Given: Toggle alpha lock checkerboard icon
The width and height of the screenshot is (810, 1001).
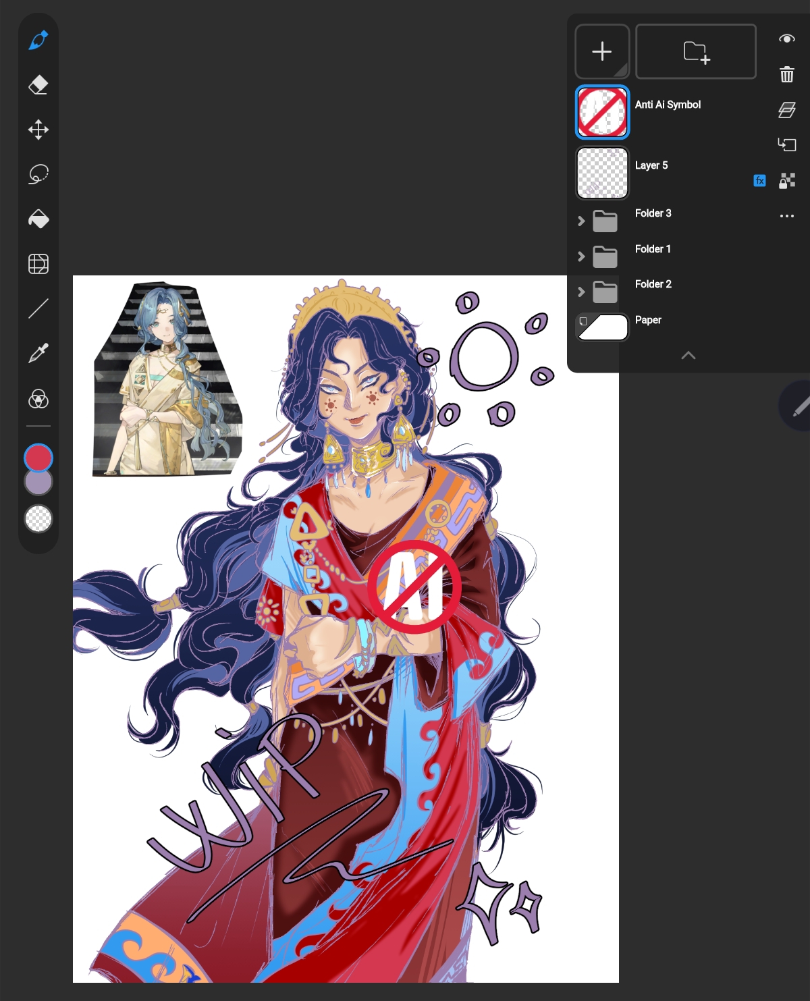Looking at the screenshot, I should coord(787,180).
